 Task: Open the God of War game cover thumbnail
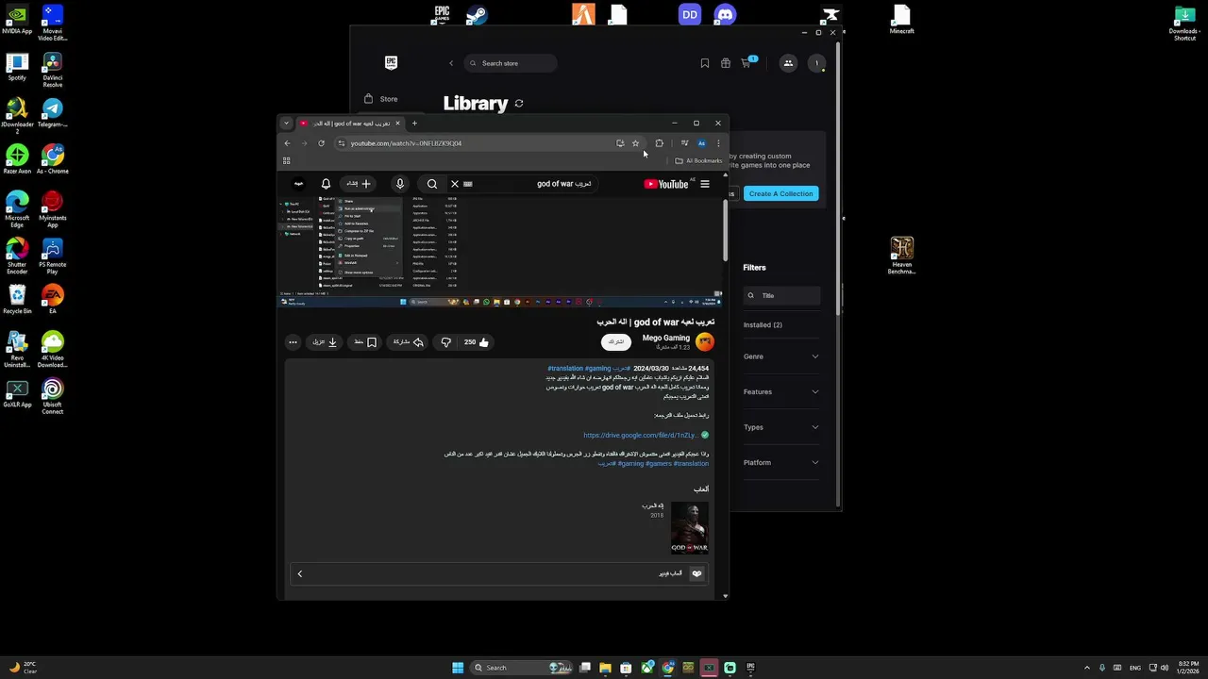[x=689, y=528]
